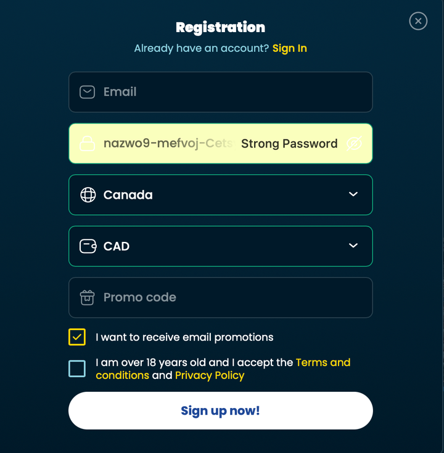
Task: Click the gift box icon in Promo code
Action: click(87, 297)
